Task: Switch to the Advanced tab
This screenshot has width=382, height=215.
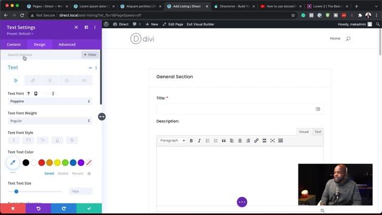Action: 67,45
